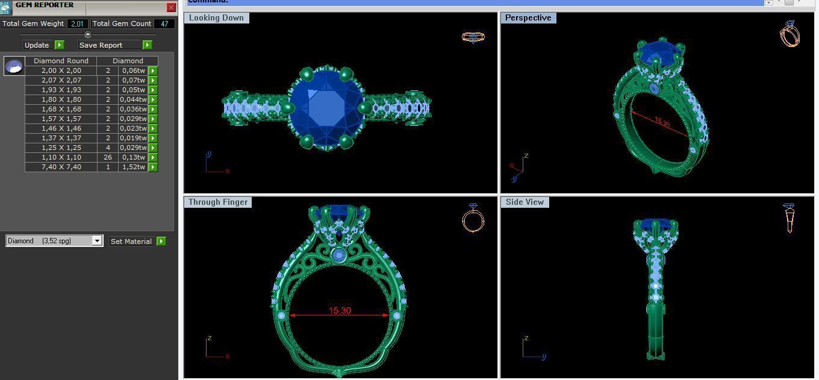Click green arrow for 1,10 X 1,10 gem row
819x380 pixels.
[x=153, y=157]
